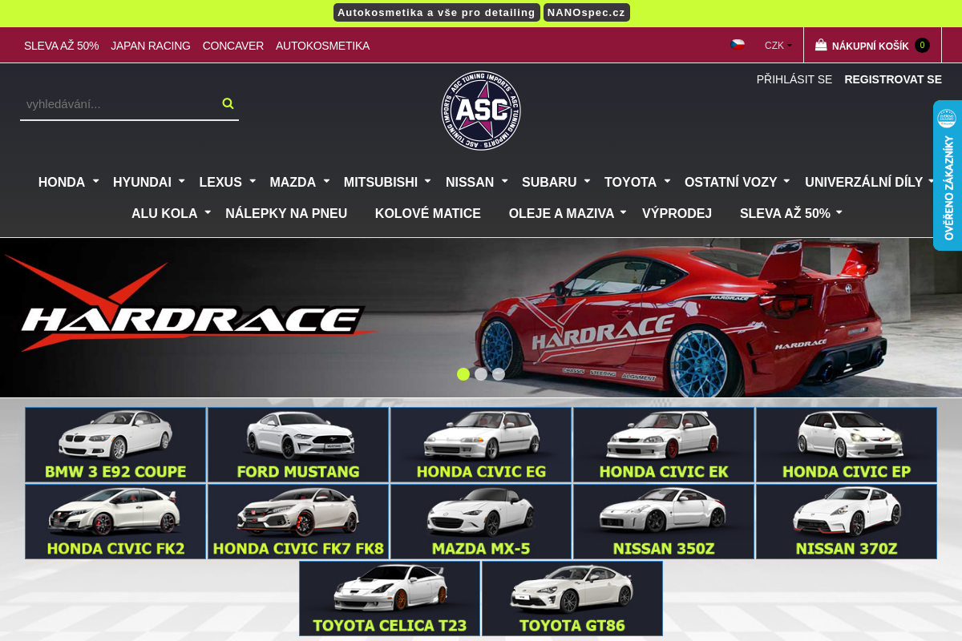Image resolution: width=962 pixels, height=641 pixels.
Task: Open the Nissan 370Z tile
Action: (x=847, y=522)
